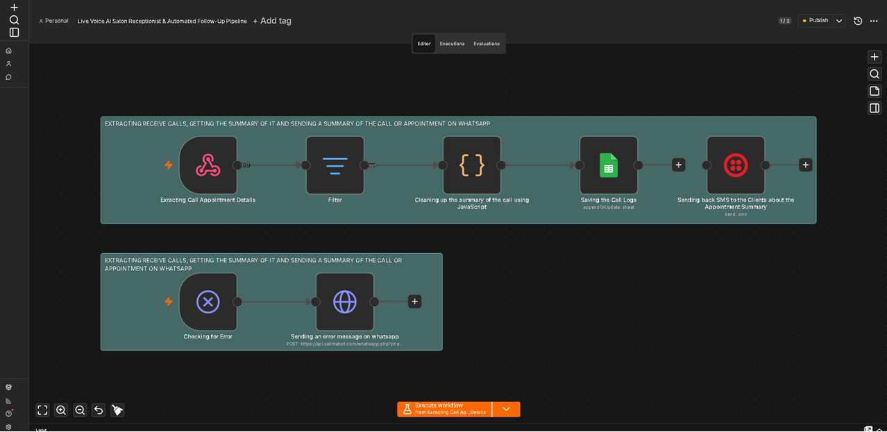Go to Home via the house icon
Image resolution: width=887 pixels, height=432 pixels.
click(8, 51)
